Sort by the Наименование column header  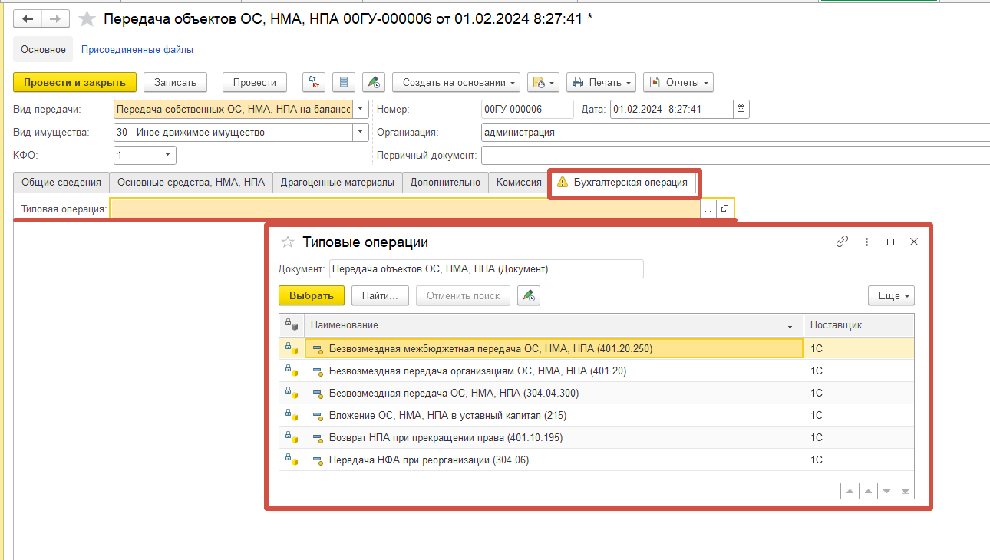553,325
